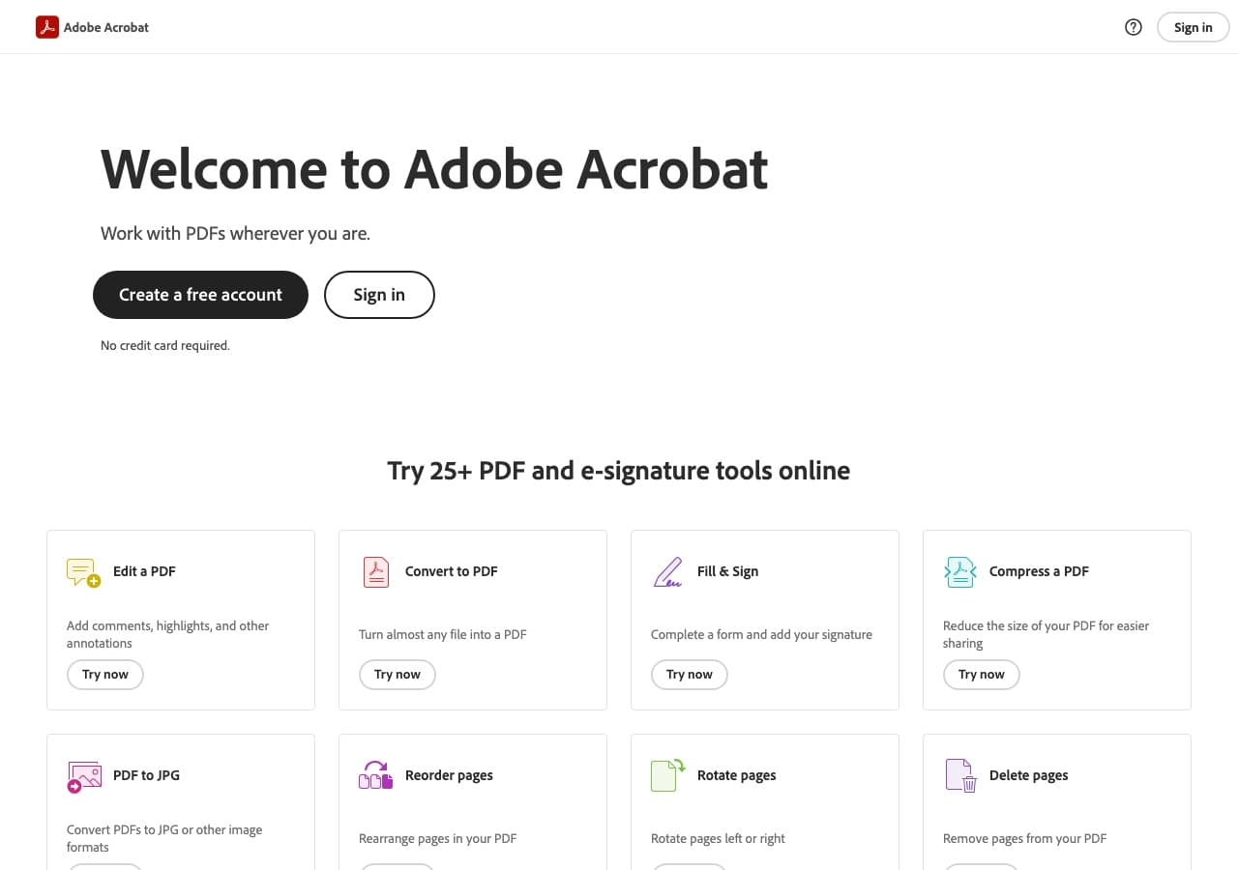Try now under Fill & Sign

[689, 675]
